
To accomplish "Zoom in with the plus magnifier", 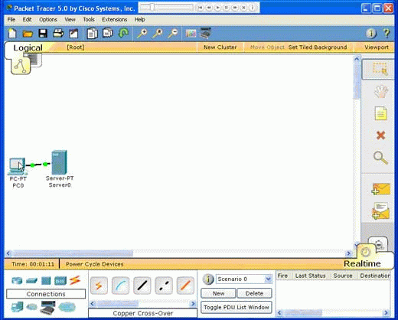I will [142, 34].
